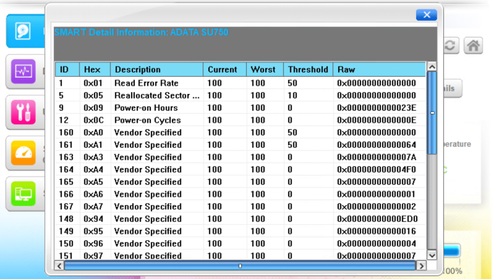Click hex value 0xA7
This screenshot has height=279, width=493.
93,207
